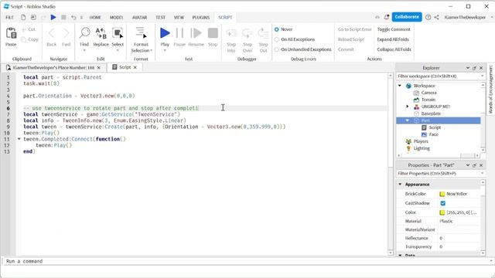Open the help question mark icon
495x278 pixels.
428,17
